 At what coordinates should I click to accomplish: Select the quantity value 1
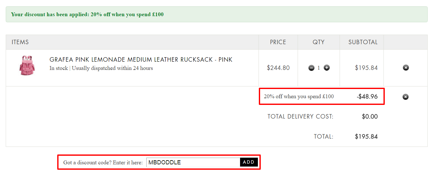pyautogui.click(x=319, y=68)
